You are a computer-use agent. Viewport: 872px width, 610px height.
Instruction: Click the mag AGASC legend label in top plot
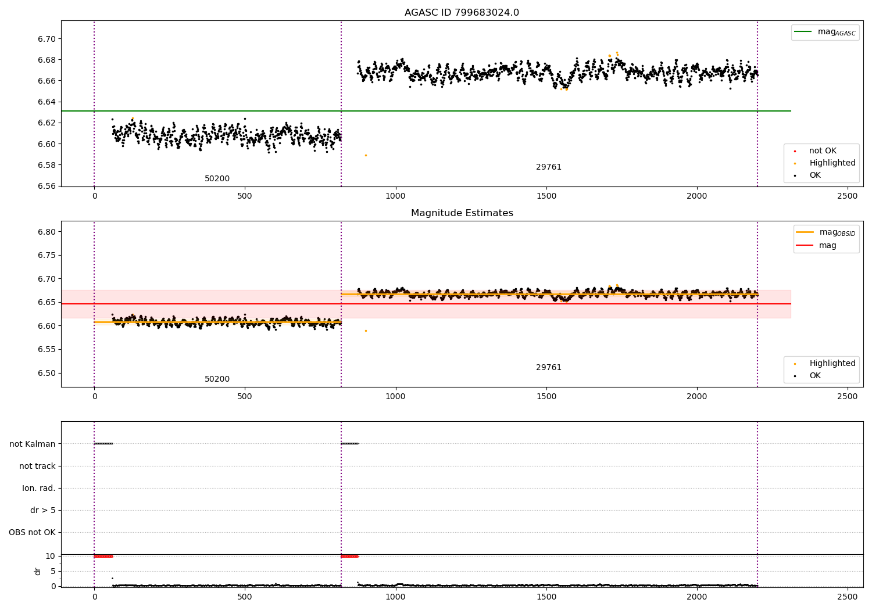tap(837, 32)
